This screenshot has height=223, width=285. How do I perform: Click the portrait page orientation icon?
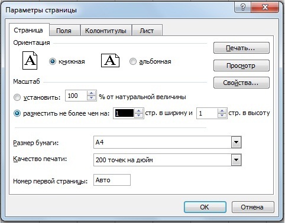pyautogui.click(x=30, y=60)
